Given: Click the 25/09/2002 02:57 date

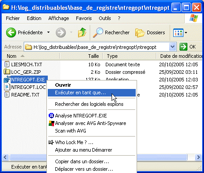Looking at the screenshot, I should [179, 87].
